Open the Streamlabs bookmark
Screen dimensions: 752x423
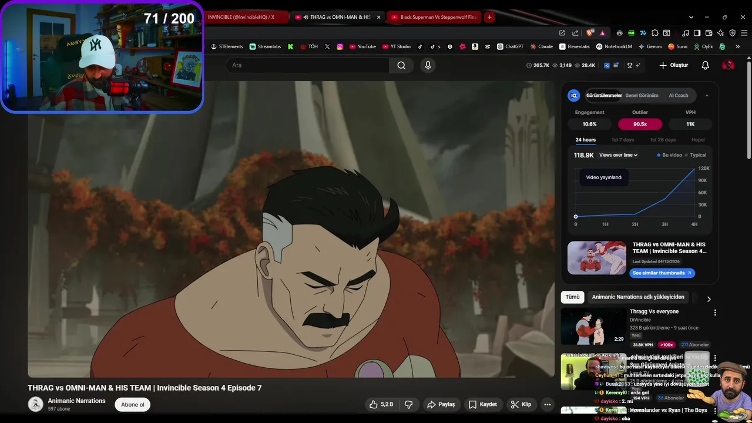click(x=265, y=46)
